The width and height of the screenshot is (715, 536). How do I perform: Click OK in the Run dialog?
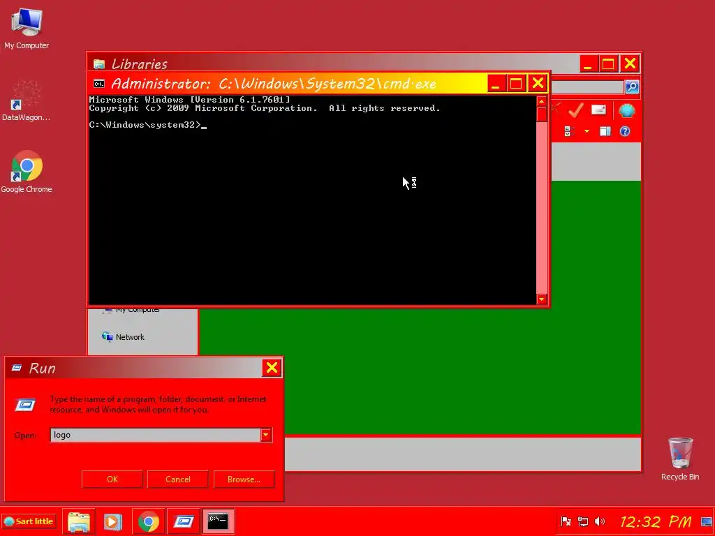pos(112,479)
